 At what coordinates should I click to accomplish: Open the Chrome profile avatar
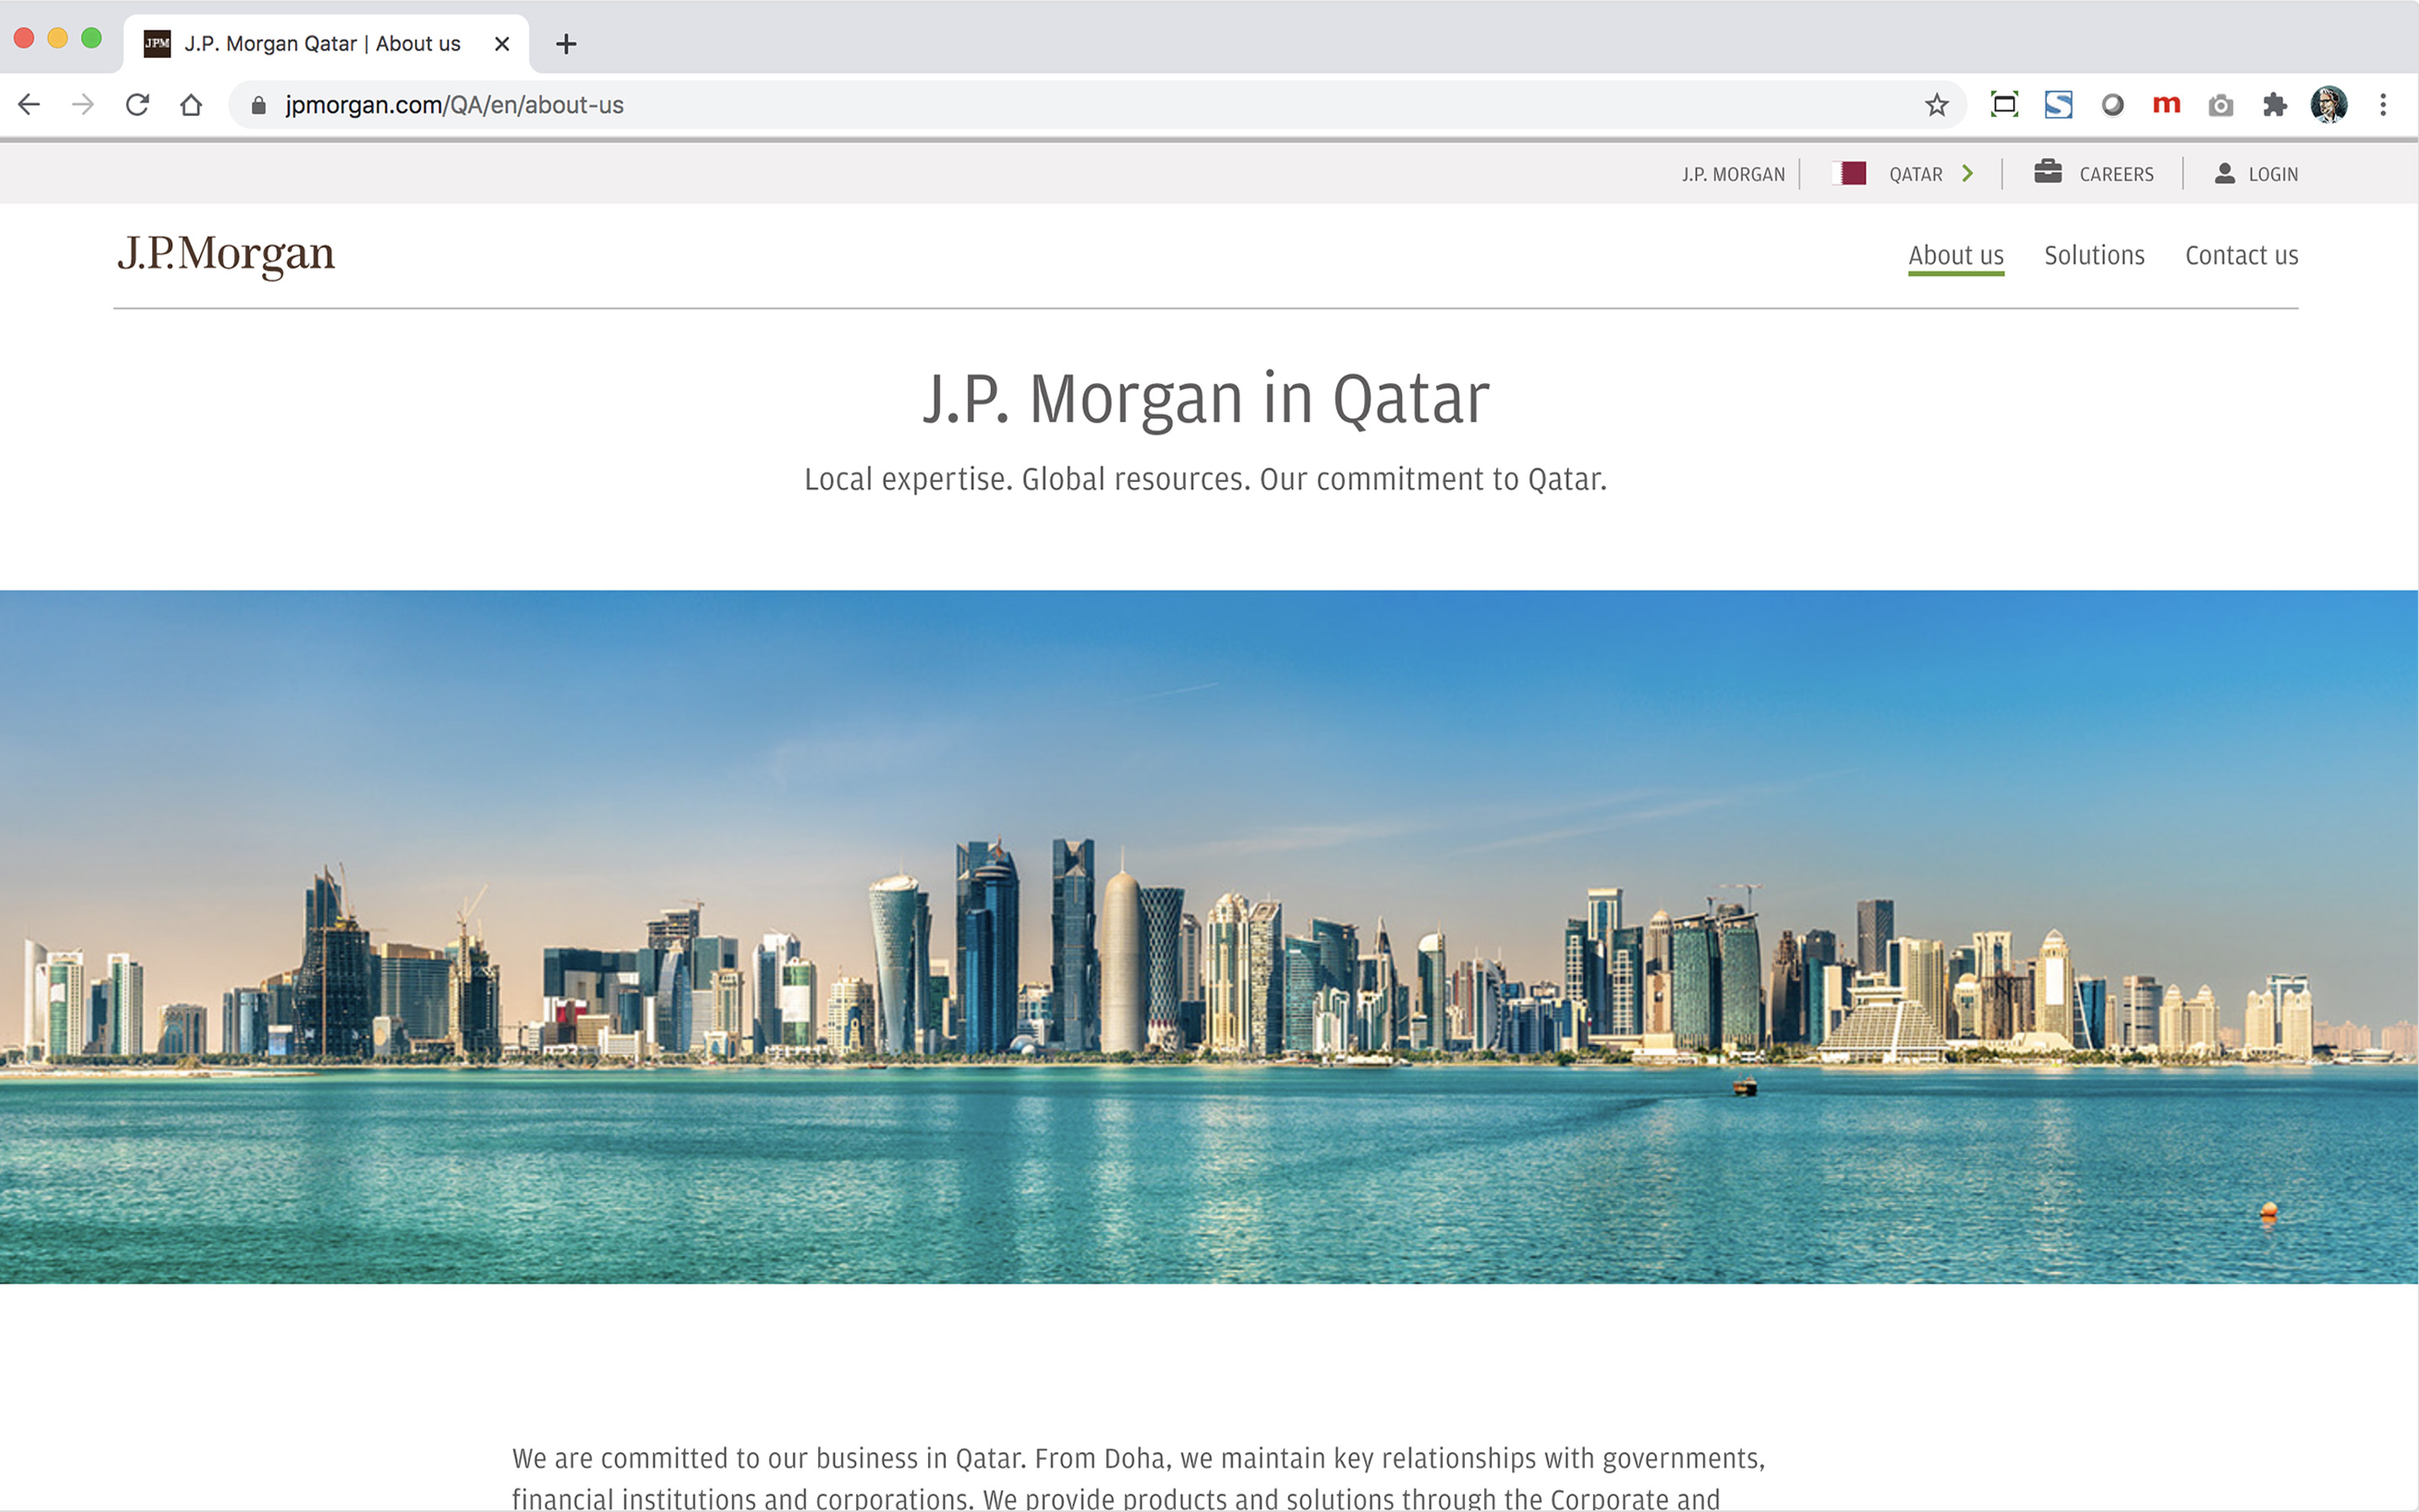tap(2328, 104)
